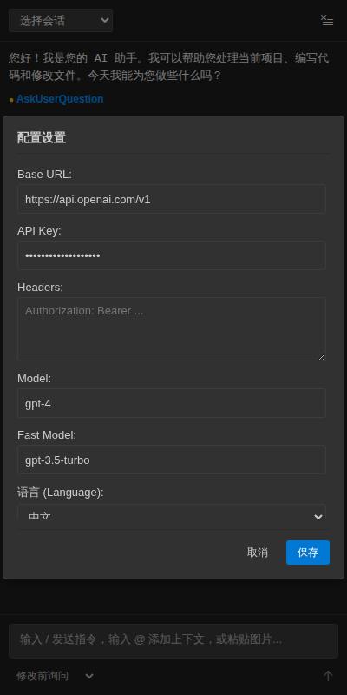Click the 配置设置 dialog title
The width and height of the screenshot is (347, 695).
click(42, 138)
